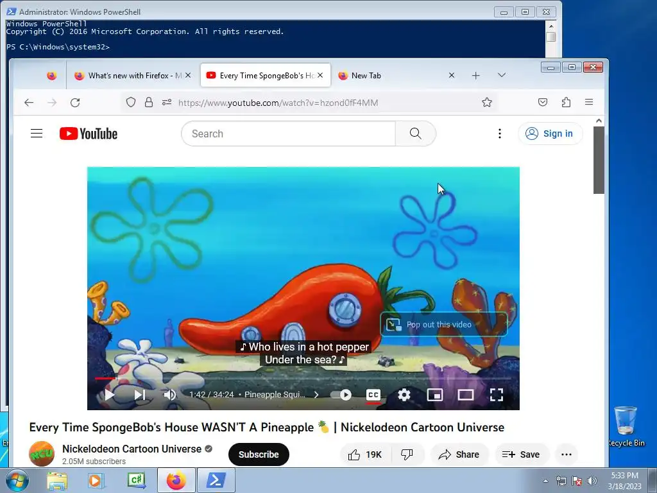
Task: Open Nickelodeon Cartoon Universe channel avatar
Action: click(x=42, y=454)
